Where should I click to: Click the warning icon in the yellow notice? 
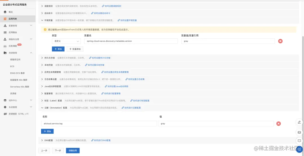coord(45,30)
